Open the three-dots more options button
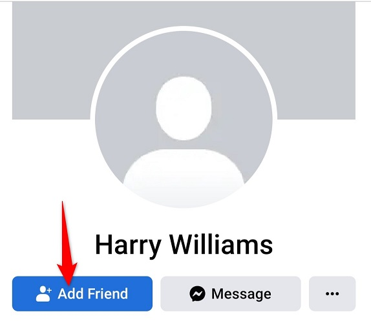 [x=332, y=293]
